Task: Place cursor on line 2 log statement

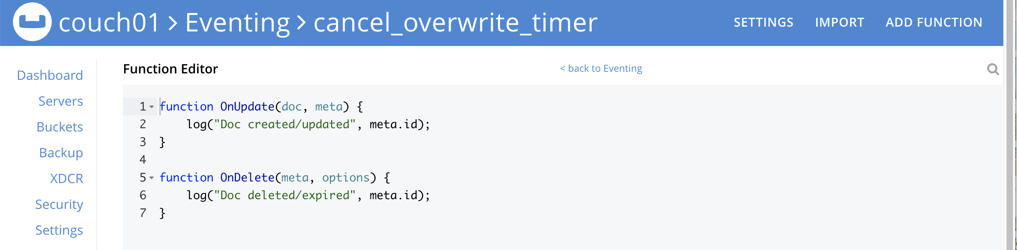Action: [x=307, y=125]
